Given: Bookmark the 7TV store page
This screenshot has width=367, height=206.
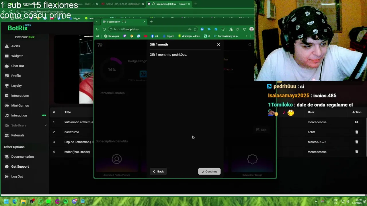Looking at the screenshot, I should point(195,29).
